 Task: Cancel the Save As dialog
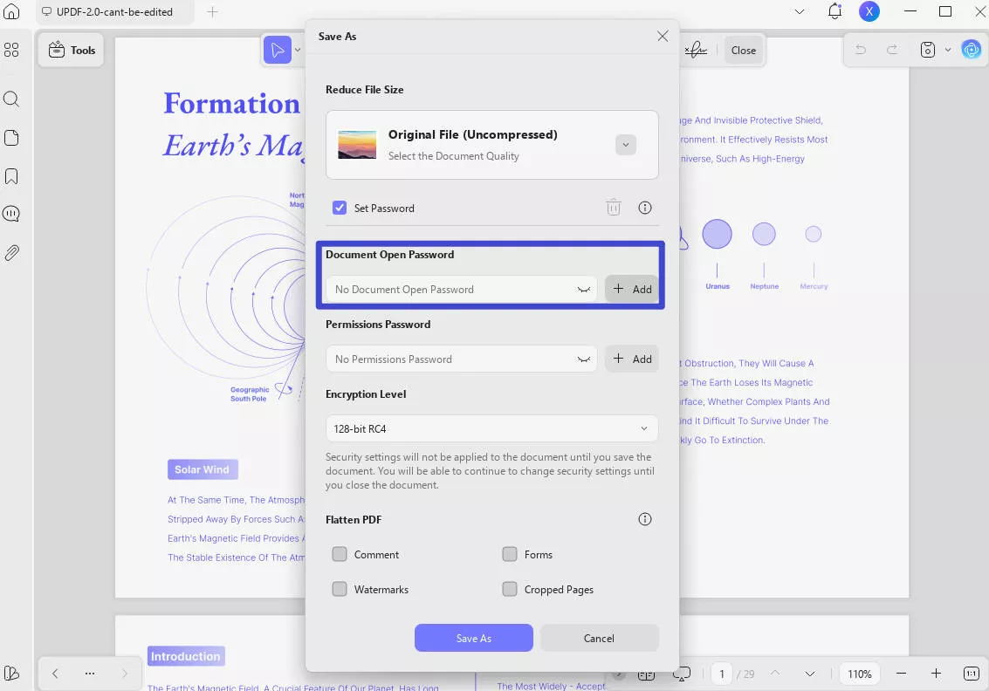599,638
